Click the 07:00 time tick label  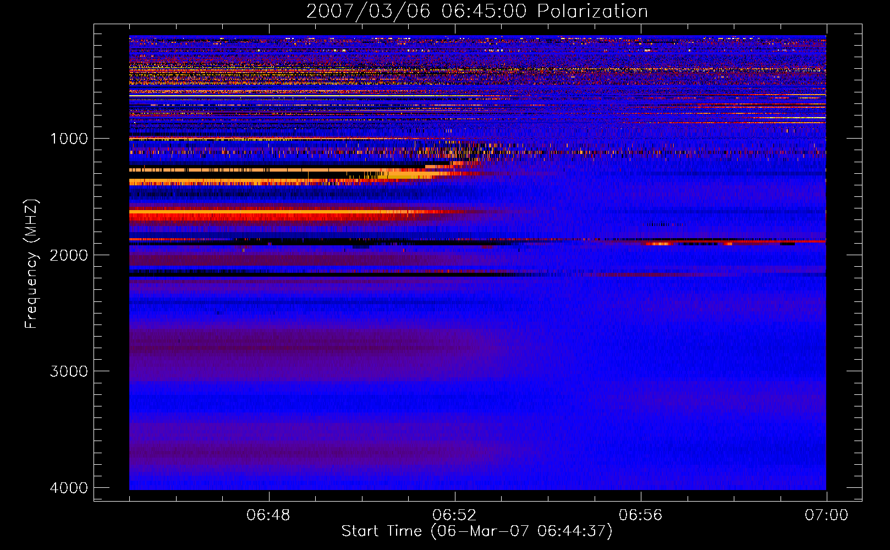[826, 515]
